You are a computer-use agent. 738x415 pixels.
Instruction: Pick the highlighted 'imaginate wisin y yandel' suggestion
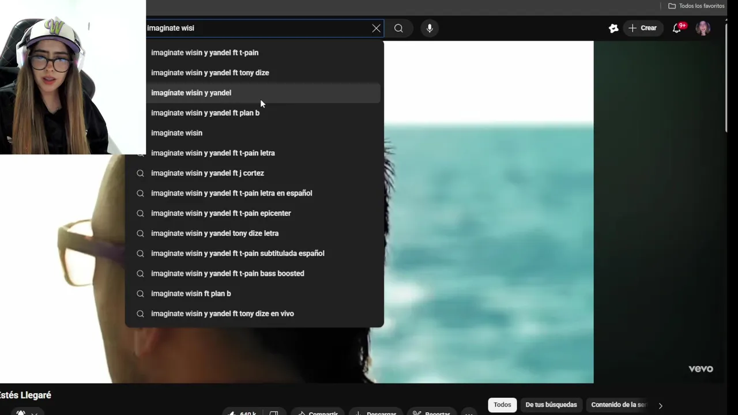point(254,93)
